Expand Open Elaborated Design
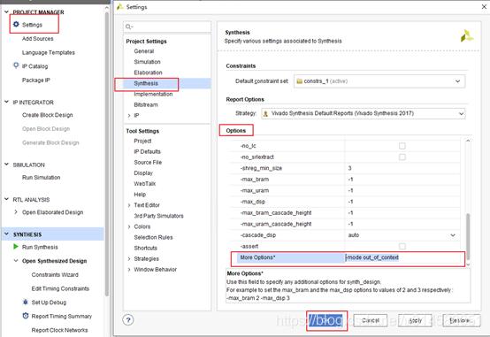The image size is (490, 337). 16,212
